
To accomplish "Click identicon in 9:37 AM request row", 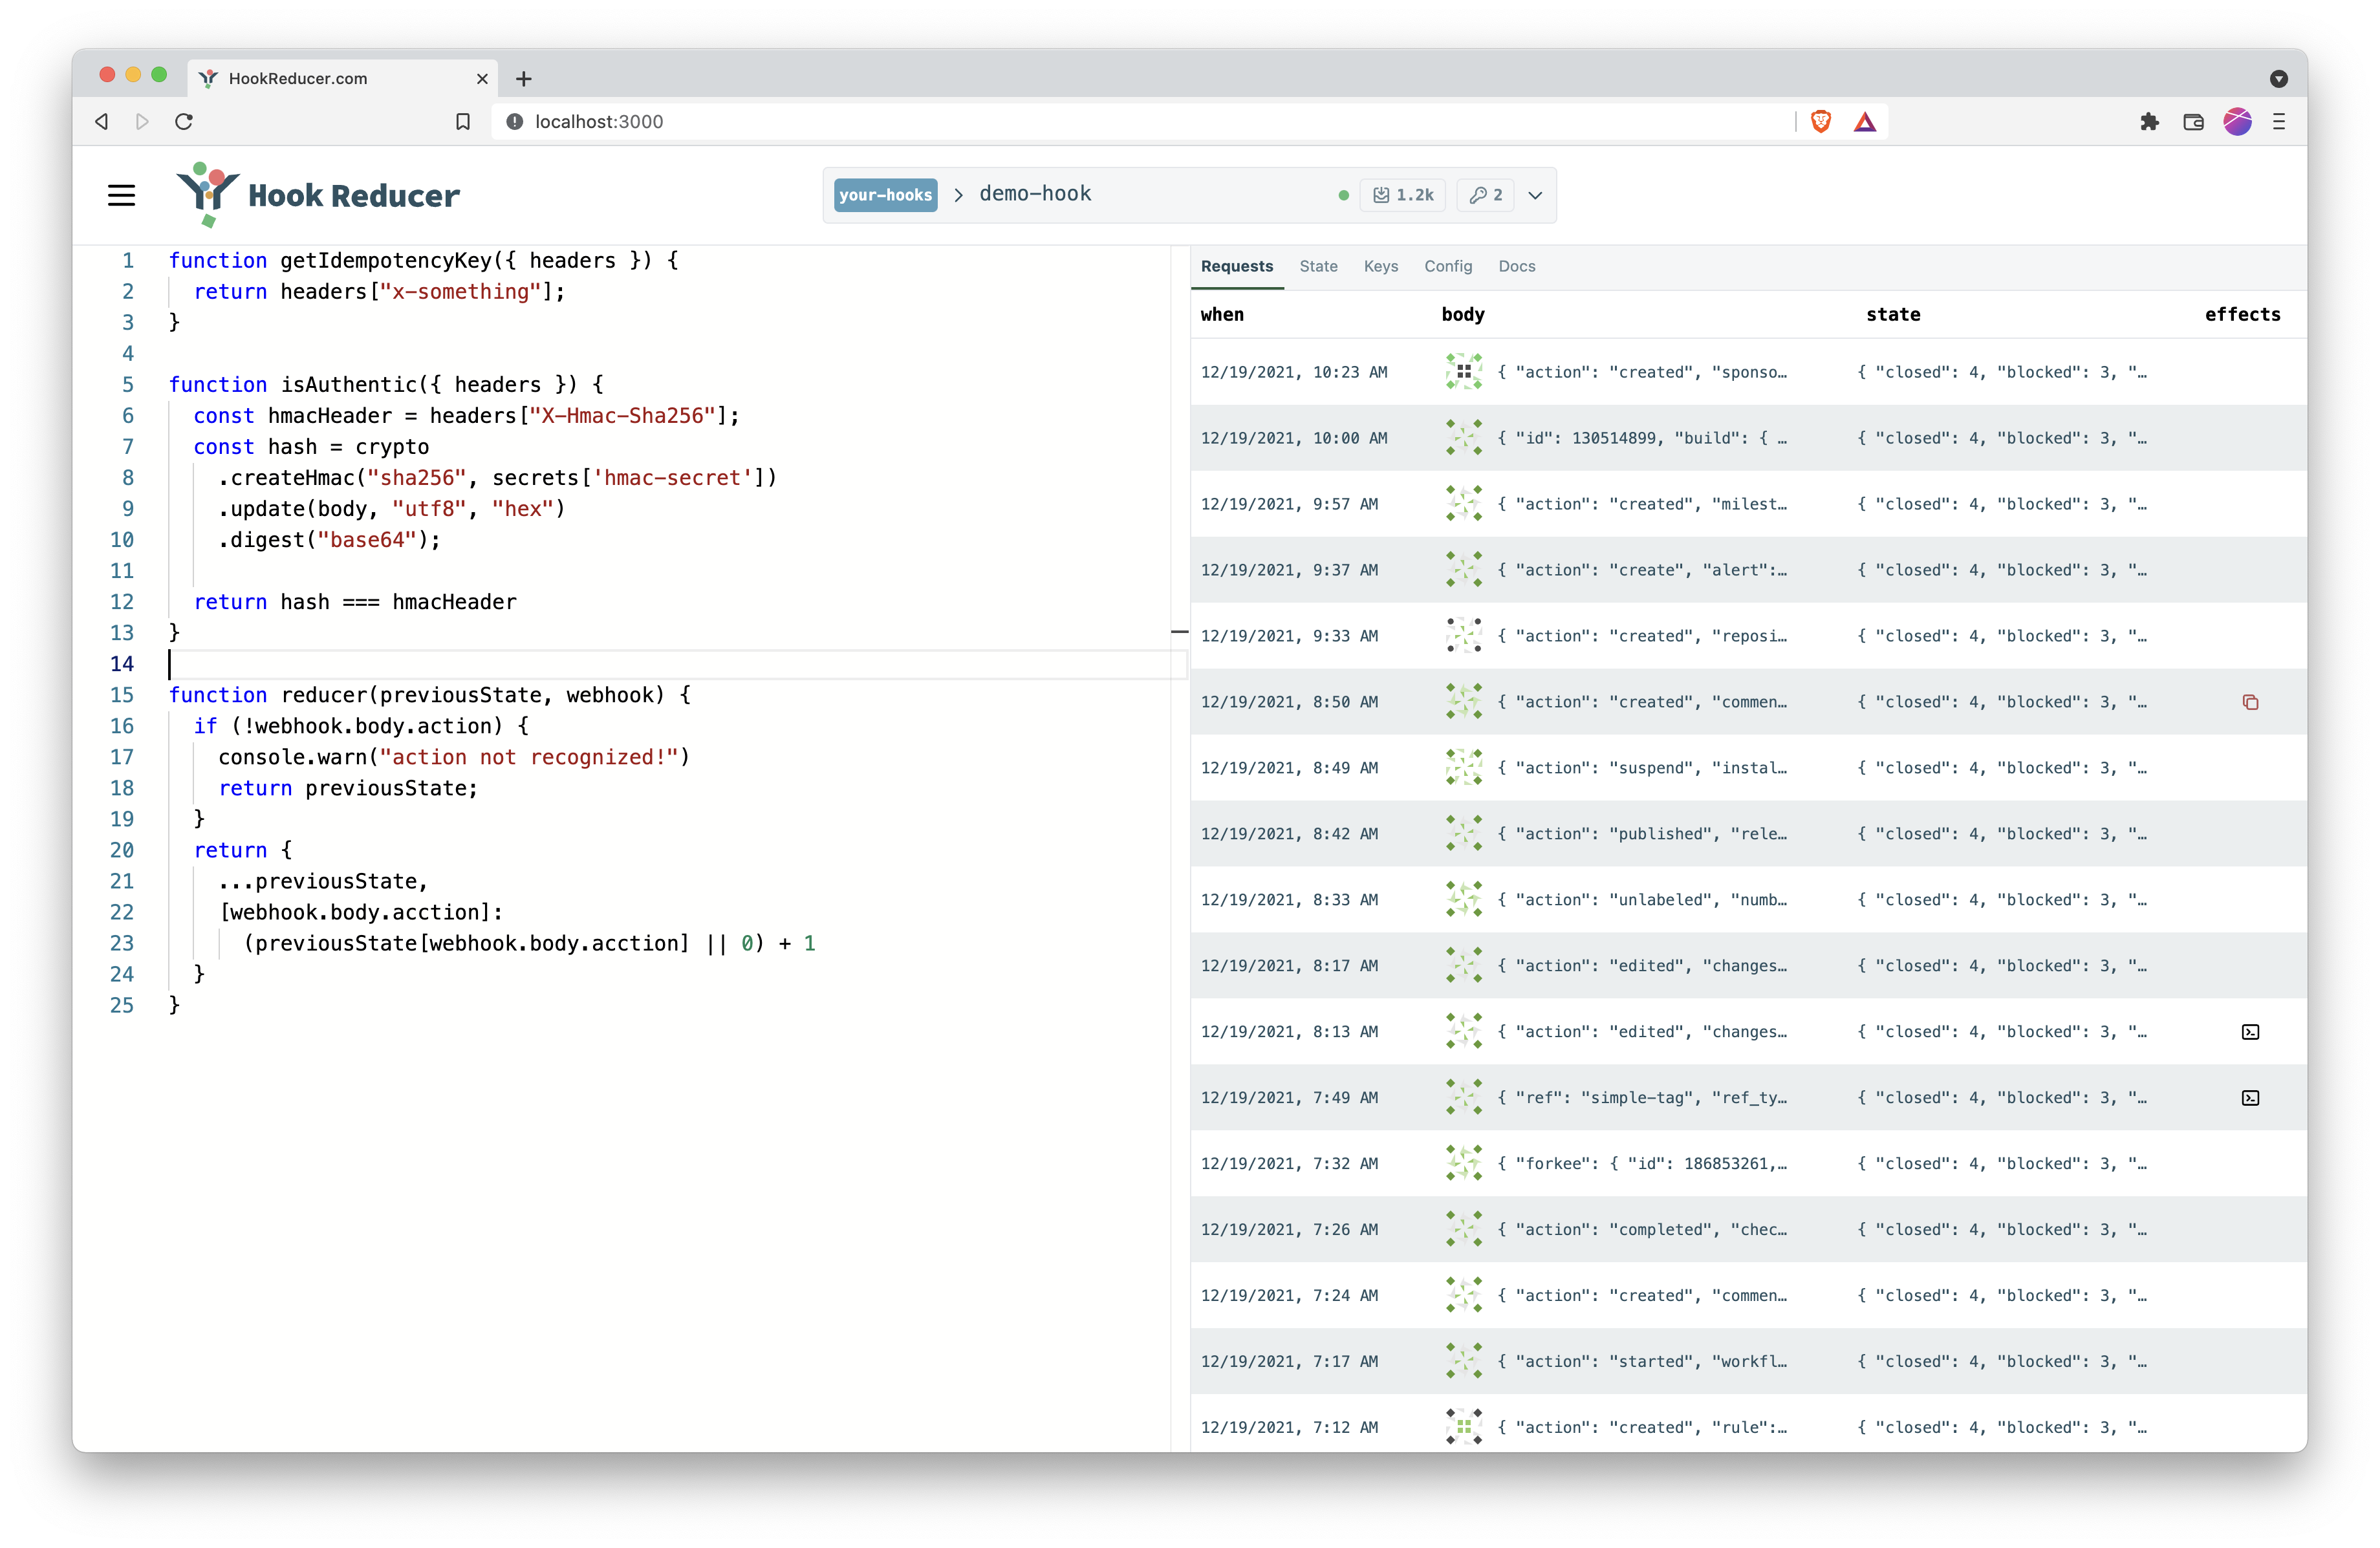I will (1463, 570).
